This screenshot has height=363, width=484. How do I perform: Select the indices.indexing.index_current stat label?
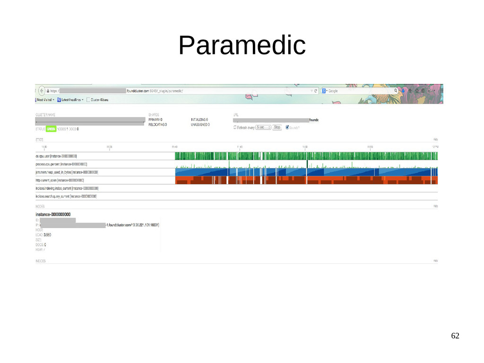click(x=67, y=188)
